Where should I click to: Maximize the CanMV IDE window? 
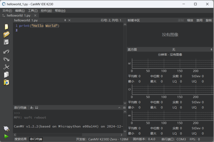pyautogui.click(x=195, y=4)
